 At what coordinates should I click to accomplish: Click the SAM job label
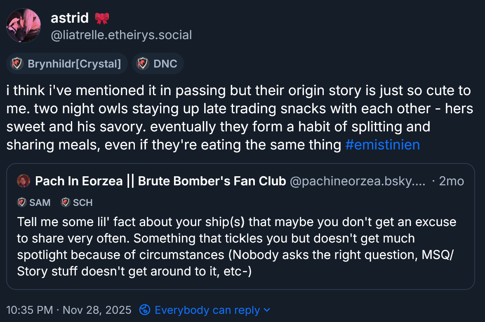tap(40, 202)
